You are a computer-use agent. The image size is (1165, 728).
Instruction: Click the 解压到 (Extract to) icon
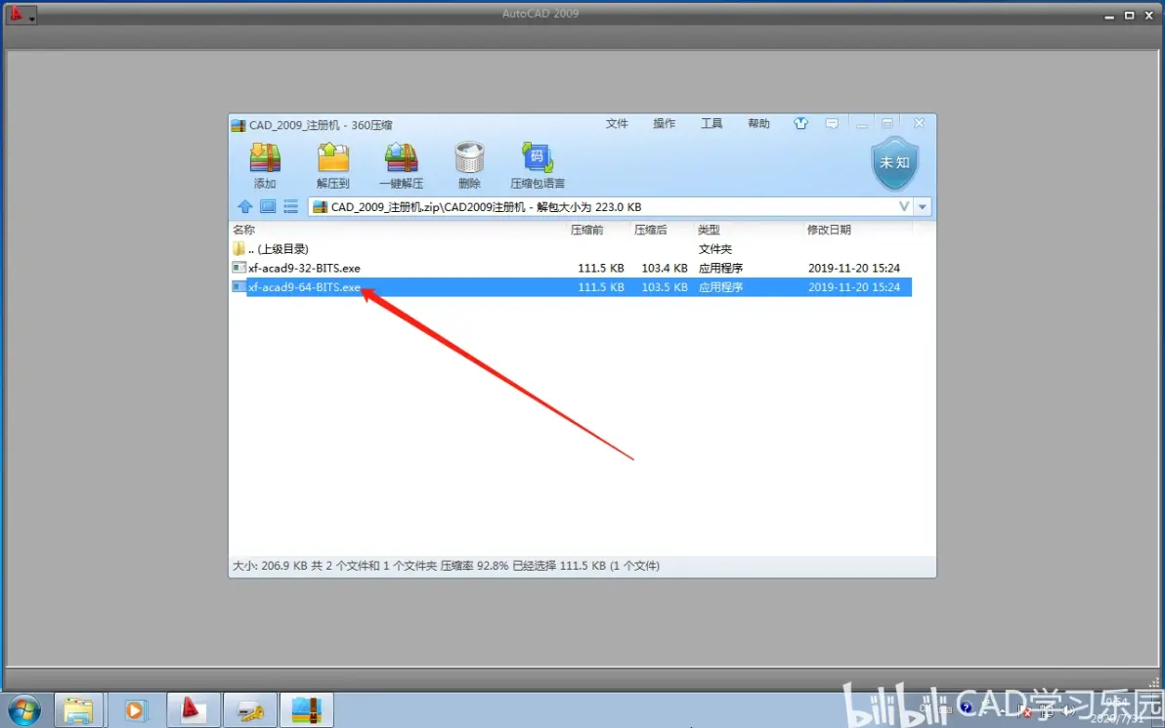pos(333,165)
